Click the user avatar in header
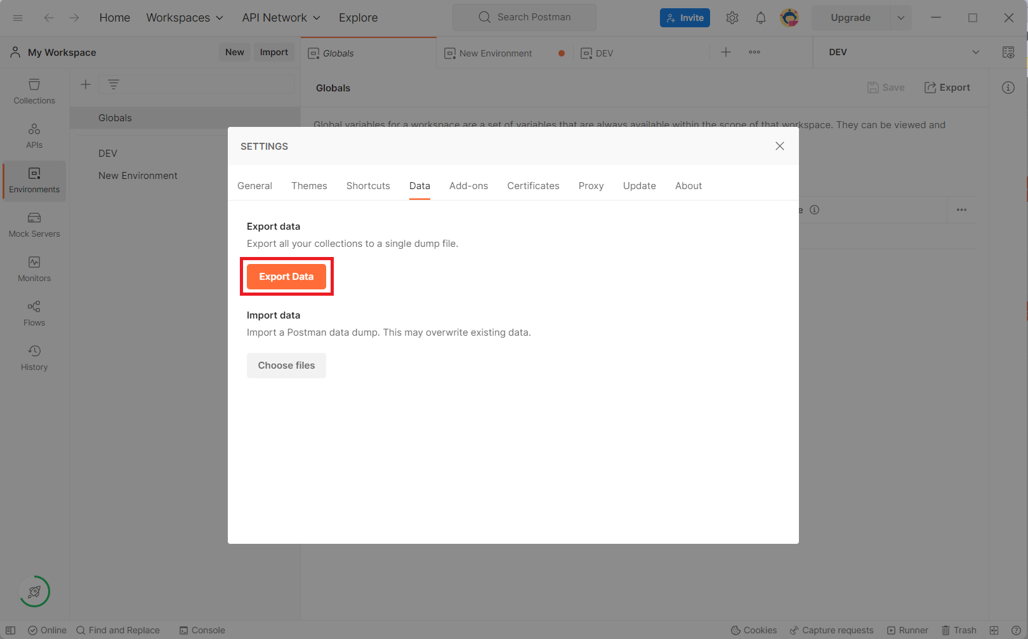Viewport: 1028px width, 639px height. coord(789,18)
